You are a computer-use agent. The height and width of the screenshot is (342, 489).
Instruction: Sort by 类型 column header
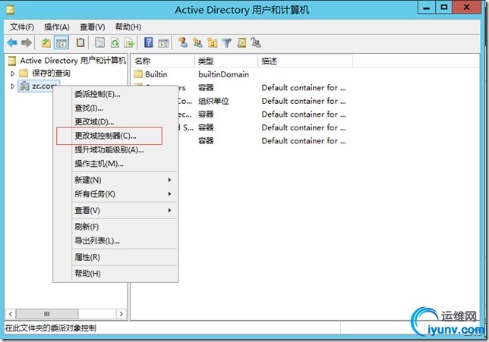226,61
